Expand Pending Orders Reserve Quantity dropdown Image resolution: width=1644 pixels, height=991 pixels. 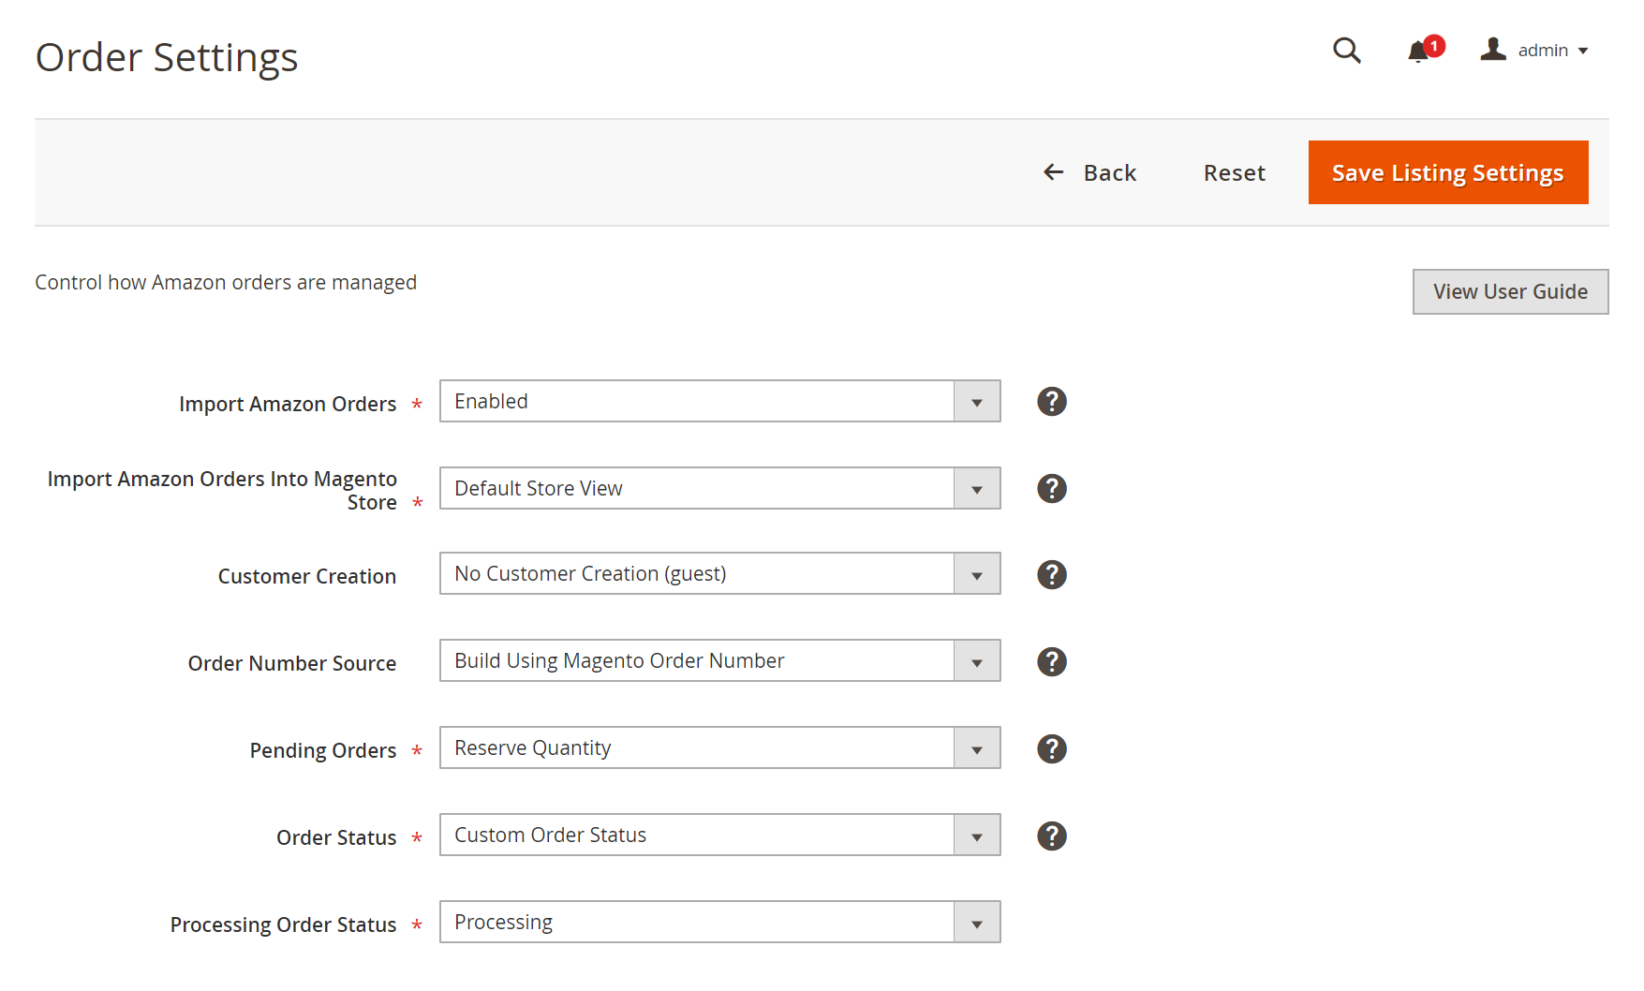click(x=720, y=747)
